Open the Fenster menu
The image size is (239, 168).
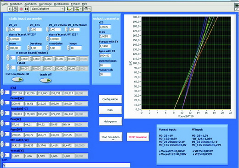pos(75,4)
